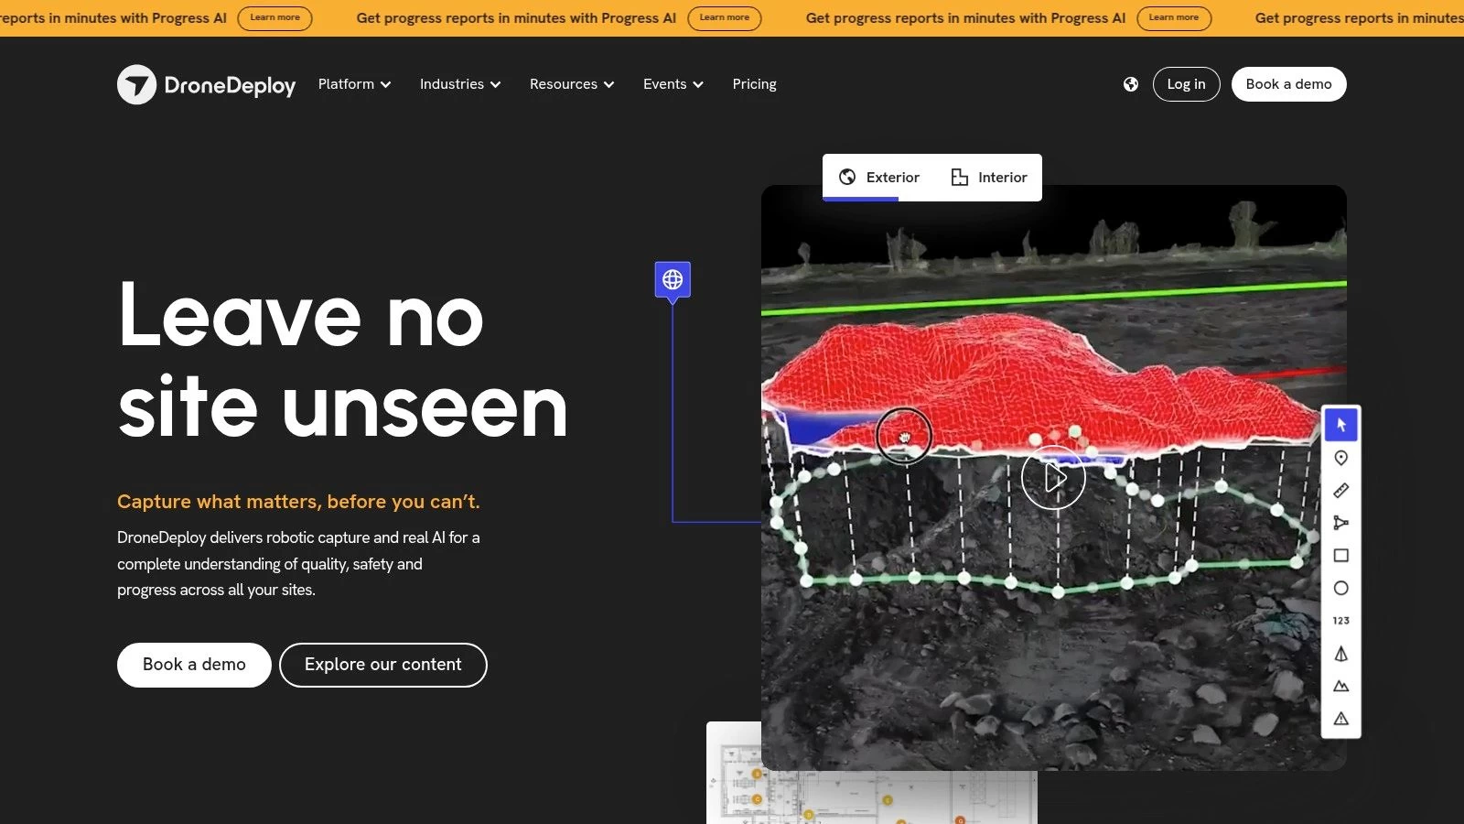Select the cursor/select tool in the map toolbar

pos(1340,424)
